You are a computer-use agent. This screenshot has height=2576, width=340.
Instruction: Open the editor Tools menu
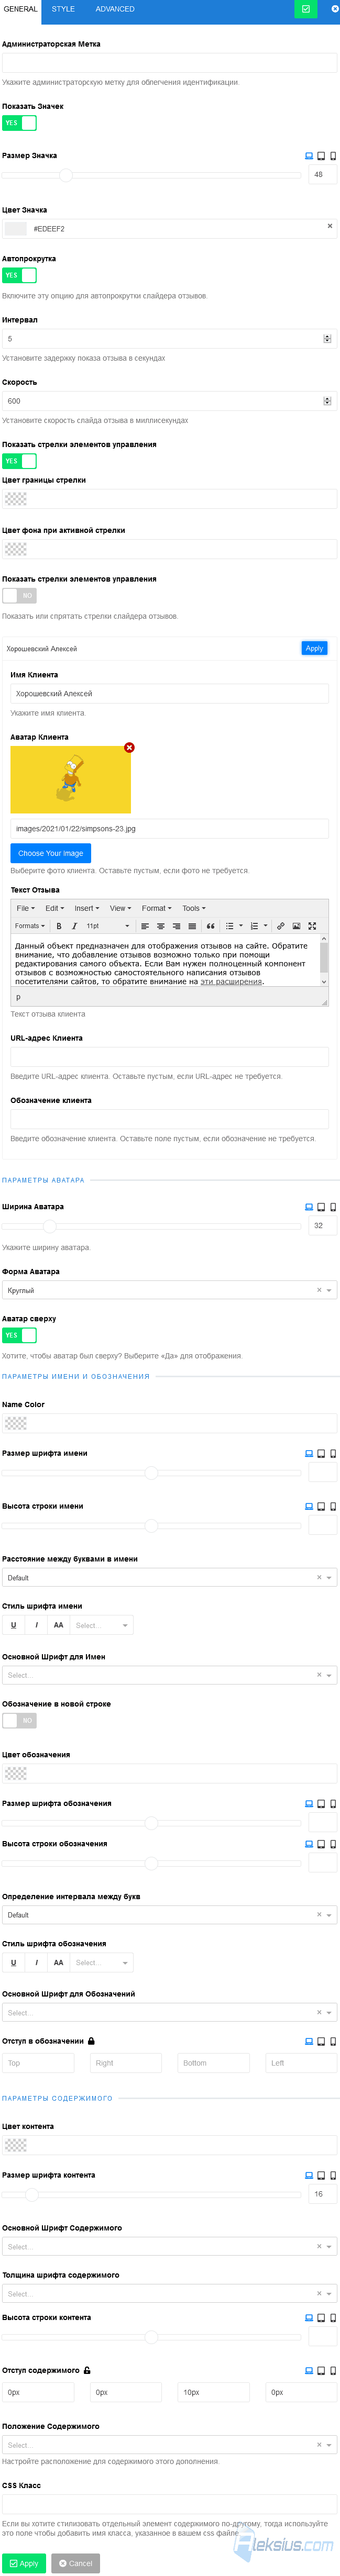[x=194, y=908]
